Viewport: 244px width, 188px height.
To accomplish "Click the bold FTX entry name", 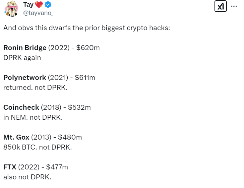I will click(x=10, y=167).
